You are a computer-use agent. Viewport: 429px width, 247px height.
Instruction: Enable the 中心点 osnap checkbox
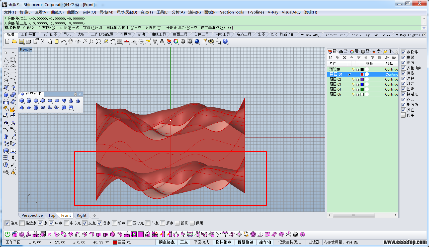coord(66,223)
